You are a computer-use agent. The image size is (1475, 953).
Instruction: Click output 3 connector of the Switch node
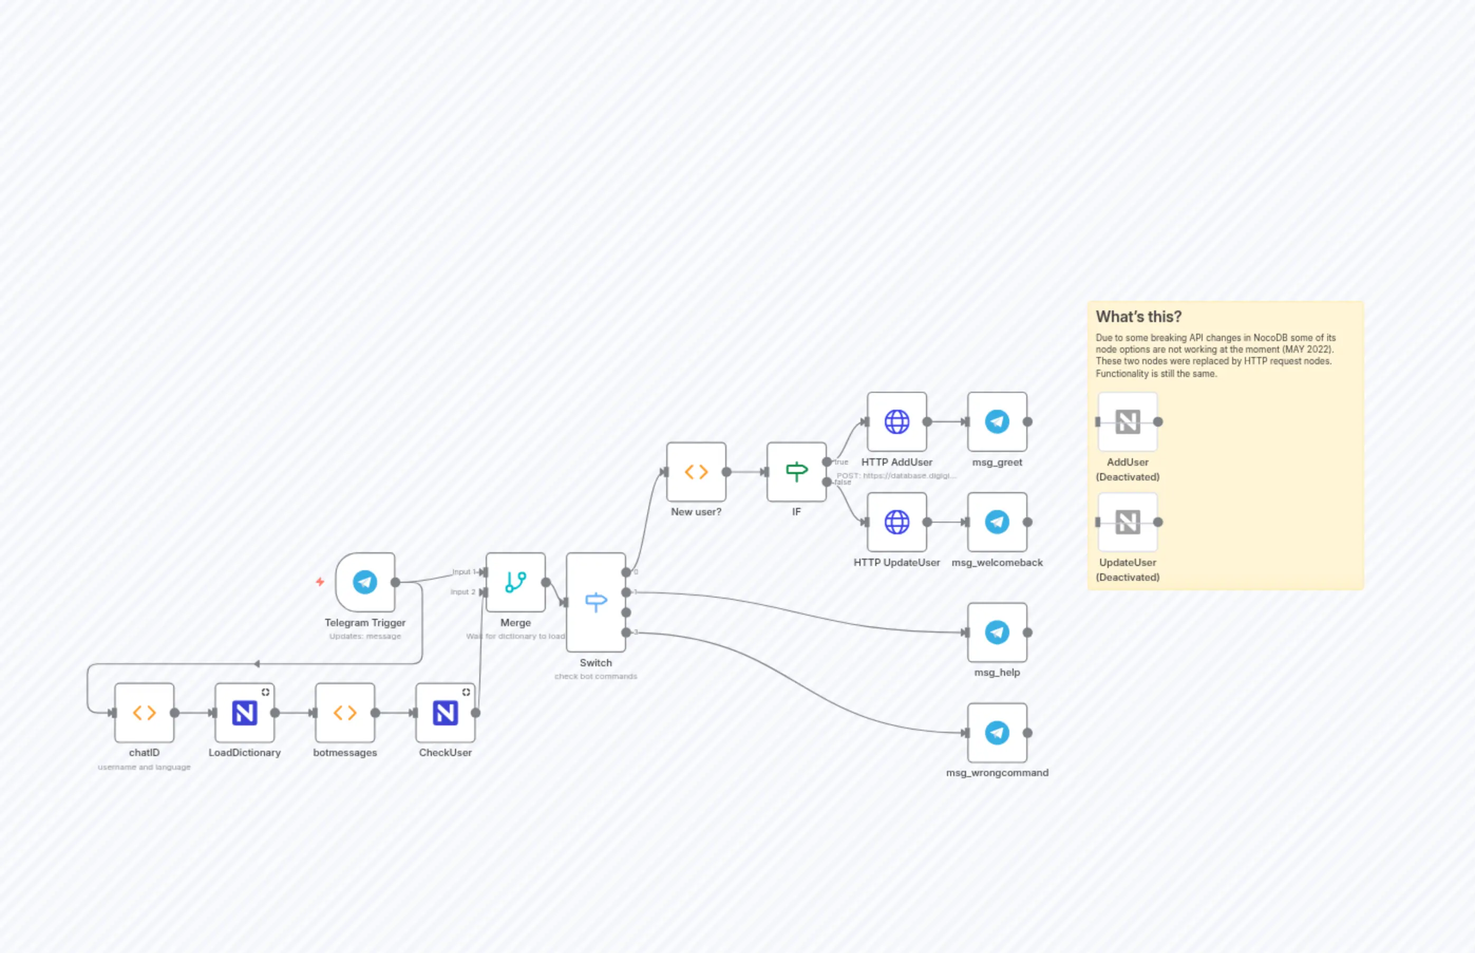(626, 633)
